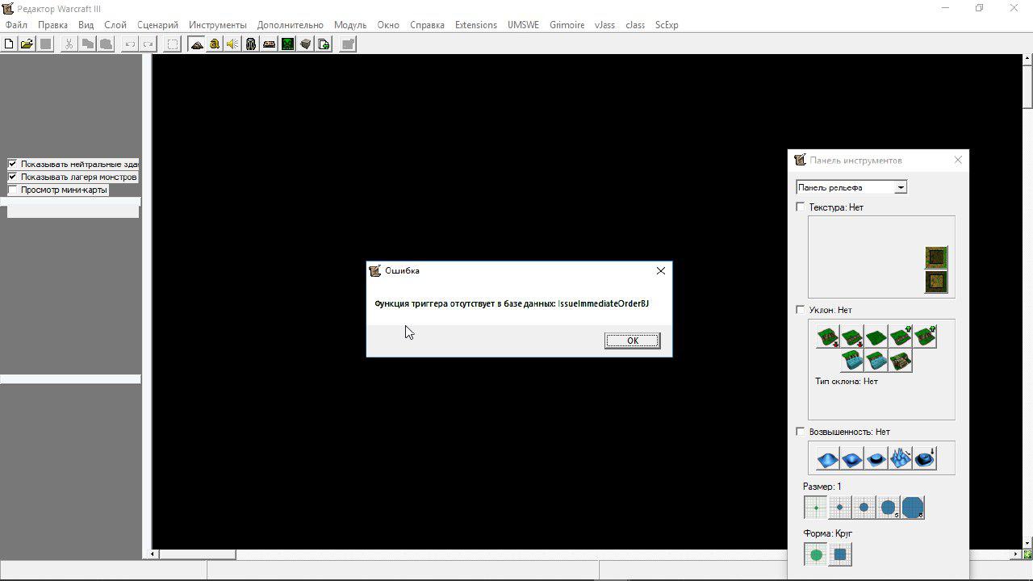Image resolution: width=1033 pixels, height=581 pixels.
Task: Toggle 'Показывать лагеря монстров' checkbox
Action: (12, 177)
